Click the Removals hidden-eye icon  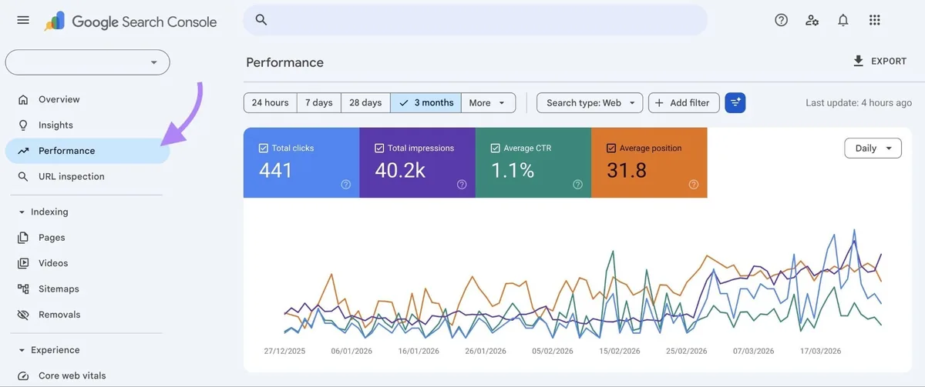pos(23,315)
